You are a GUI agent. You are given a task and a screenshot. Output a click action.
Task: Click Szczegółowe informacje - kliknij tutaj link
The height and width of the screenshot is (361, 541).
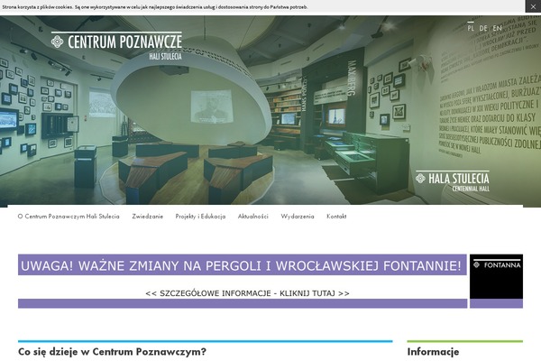247,293
